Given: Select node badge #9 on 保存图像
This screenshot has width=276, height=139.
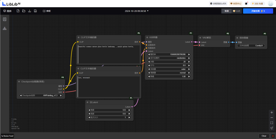Looking at the screenshot, I should coord(265,34).
